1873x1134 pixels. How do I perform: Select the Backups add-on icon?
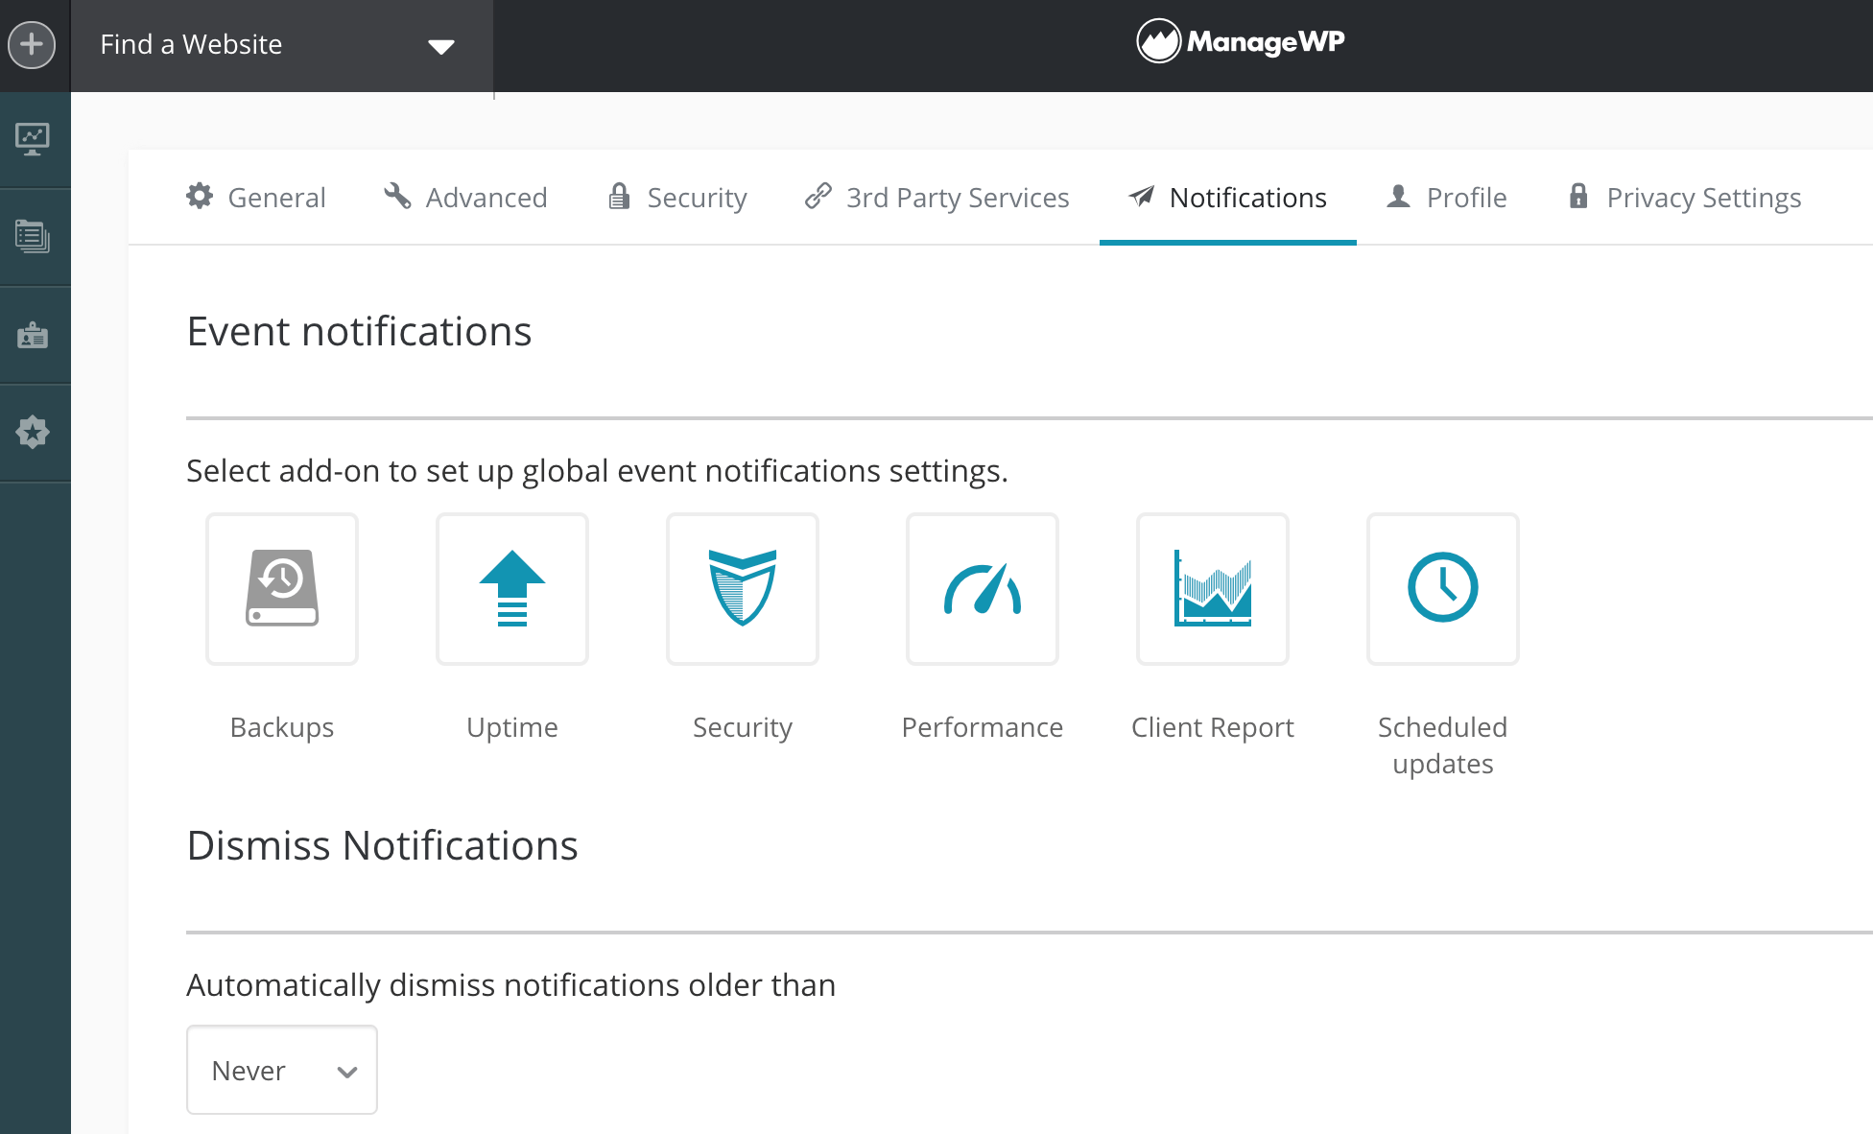281,588
